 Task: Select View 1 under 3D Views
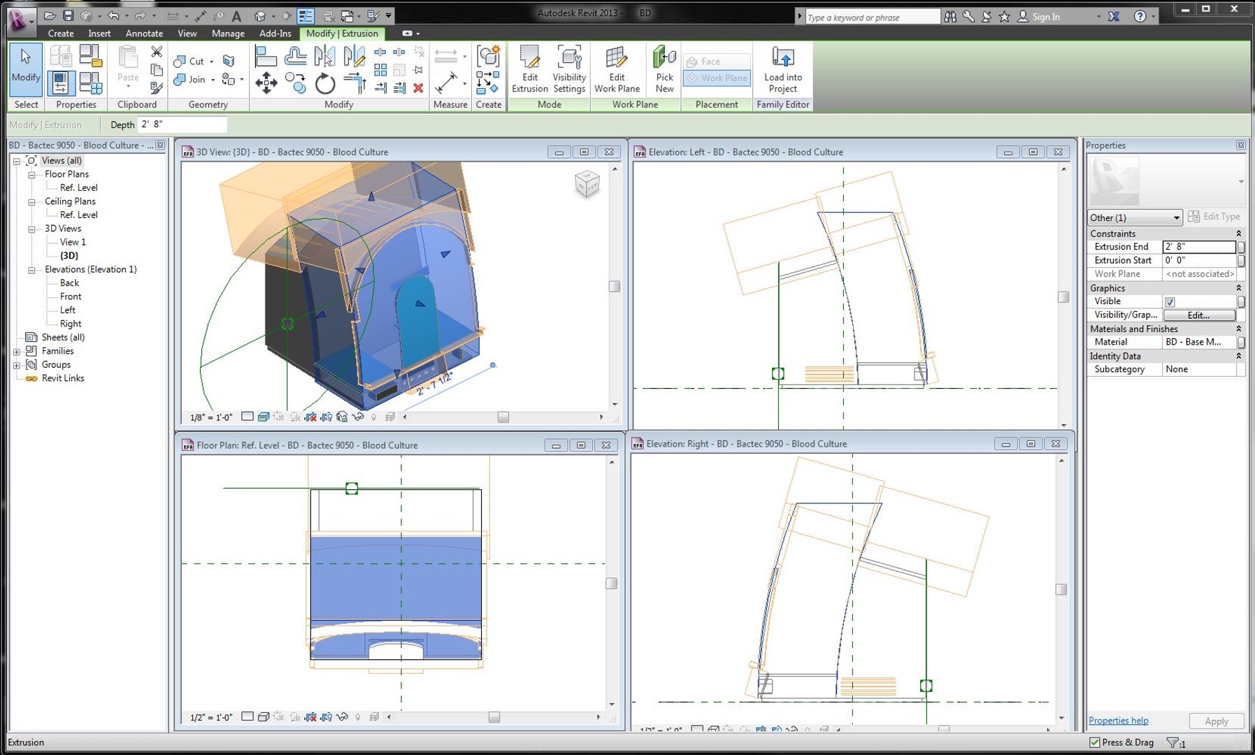73,242
